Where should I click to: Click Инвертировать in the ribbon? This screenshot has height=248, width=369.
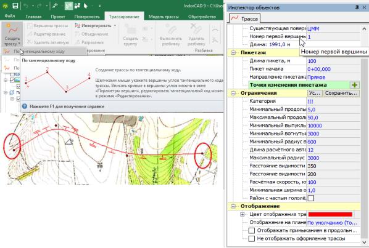point(93,26)
